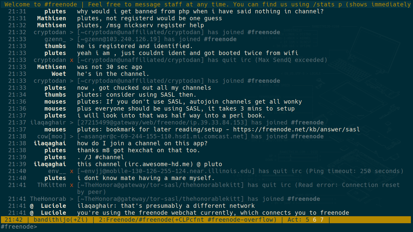
Task: Open the freenode.net SASL knowledge base URL
Action: tap(296, 130)
